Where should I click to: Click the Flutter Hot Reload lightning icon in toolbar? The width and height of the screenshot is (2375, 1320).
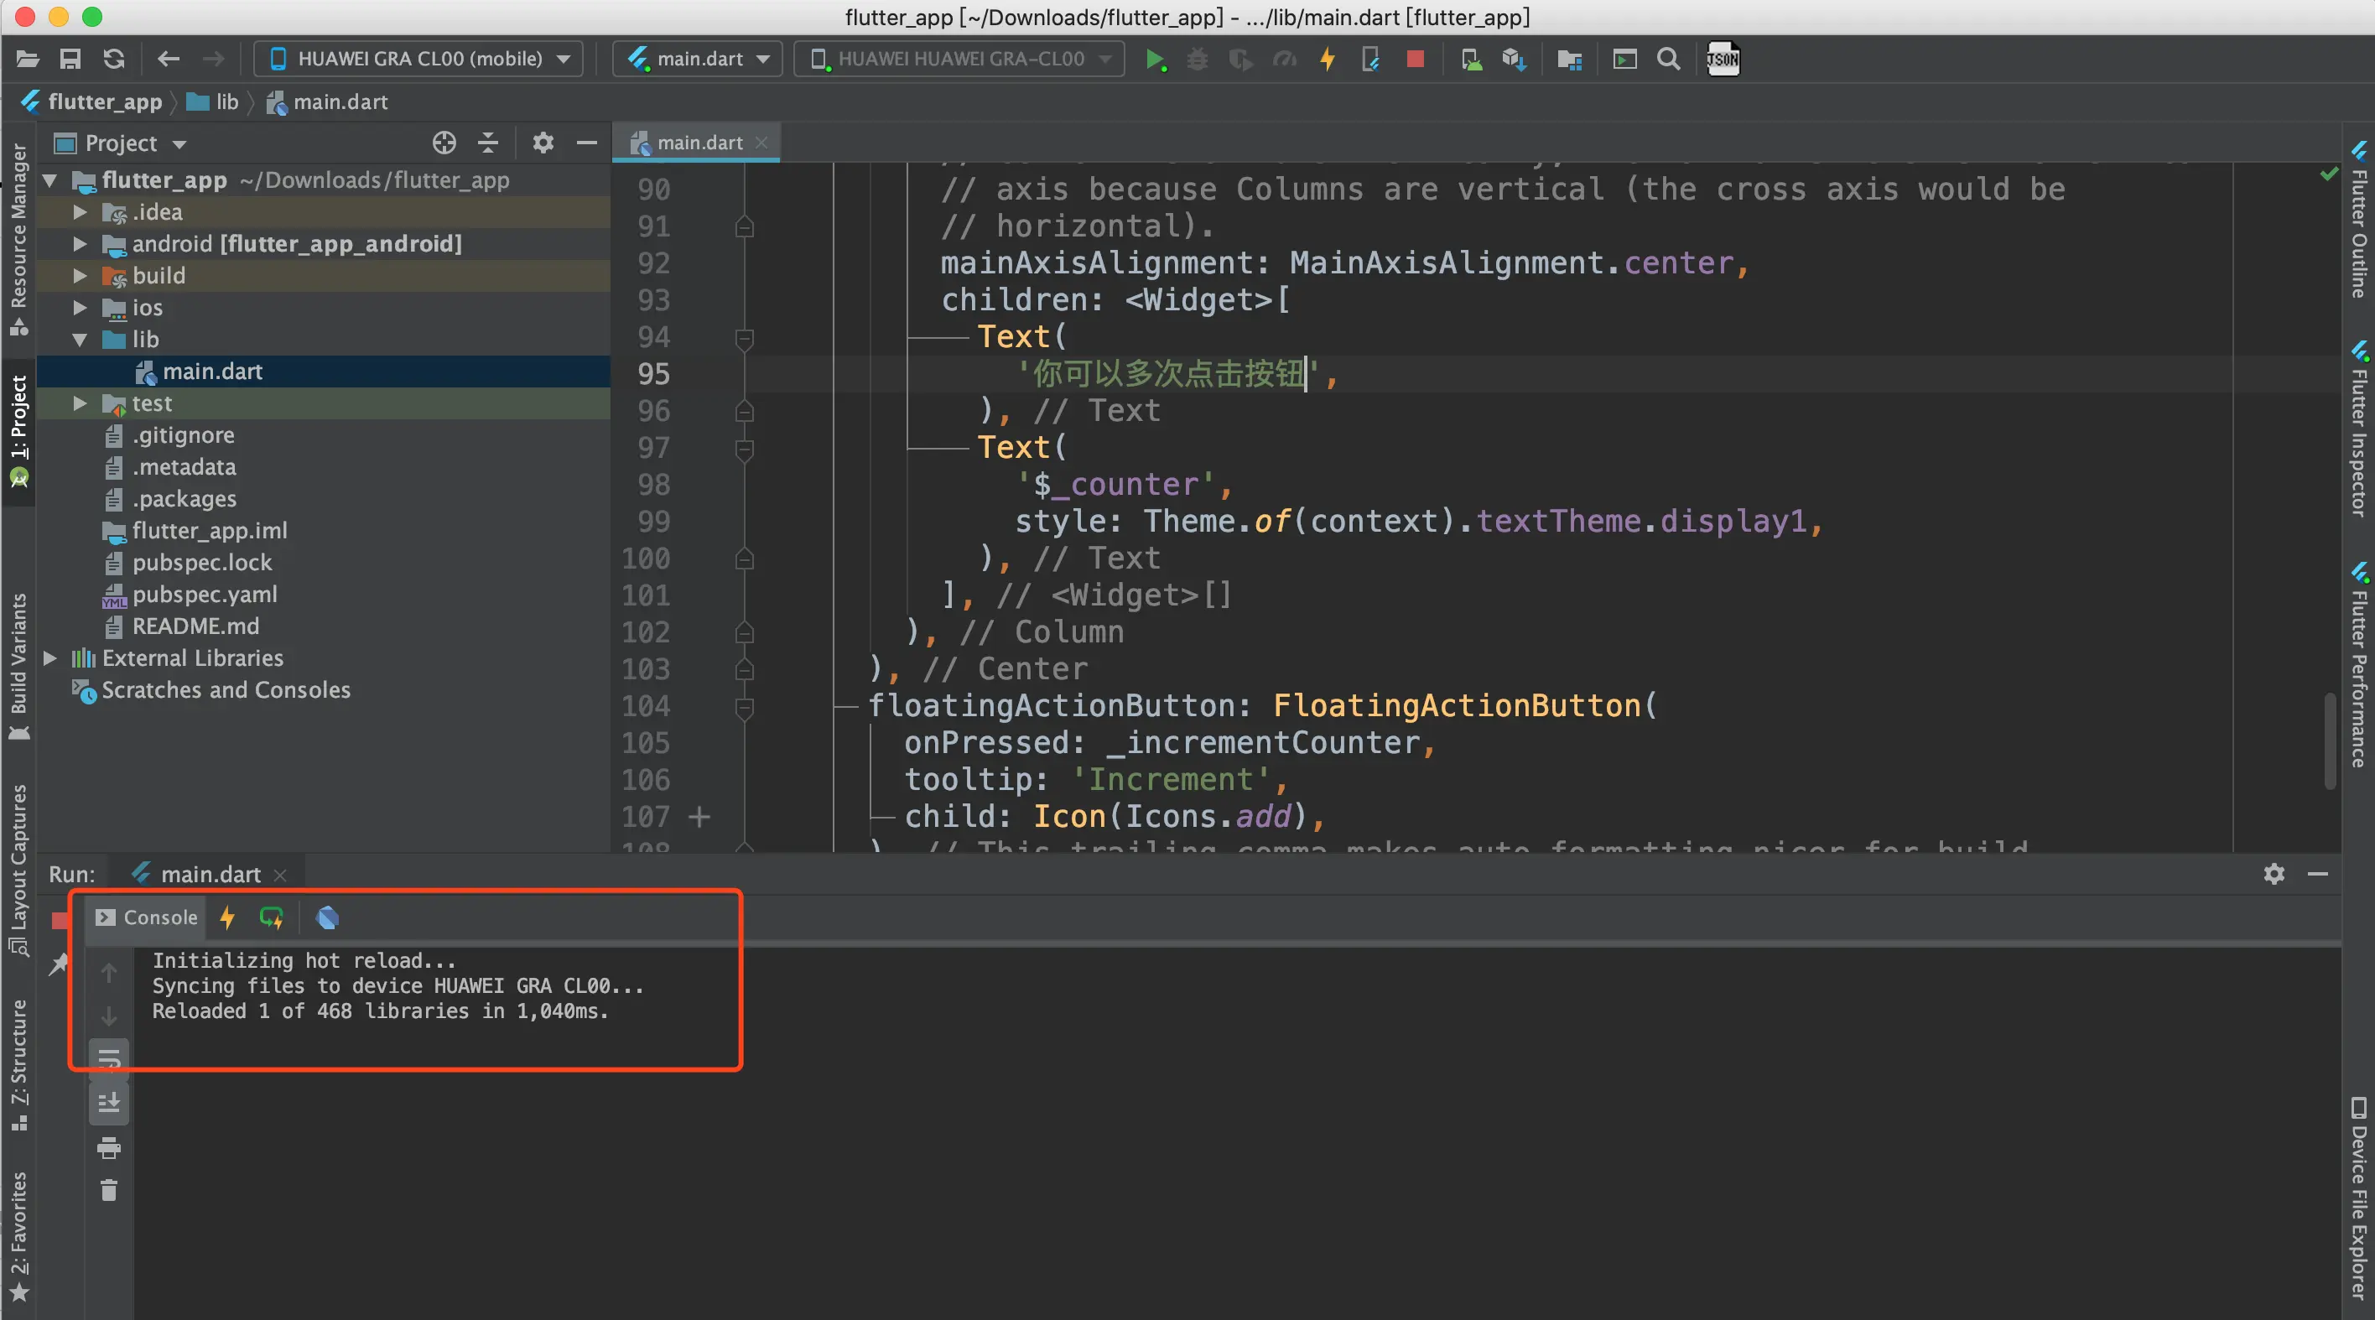(x=1328, y=60)
